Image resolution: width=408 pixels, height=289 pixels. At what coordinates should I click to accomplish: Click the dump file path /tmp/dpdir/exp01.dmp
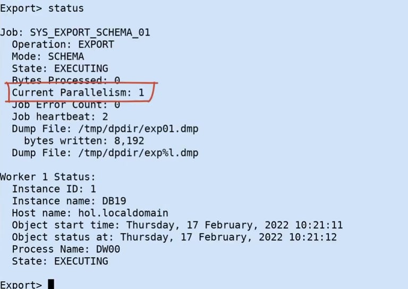click(x=138, y=129)
